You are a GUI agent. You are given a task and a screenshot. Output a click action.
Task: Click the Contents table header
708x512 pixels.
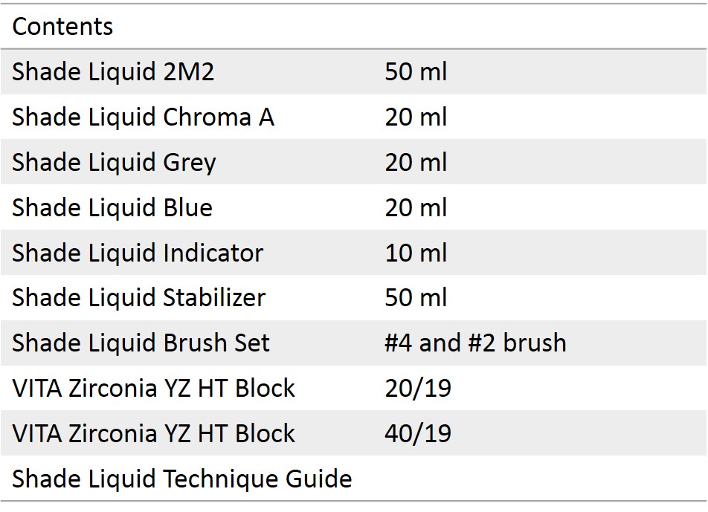pos(63,27)
